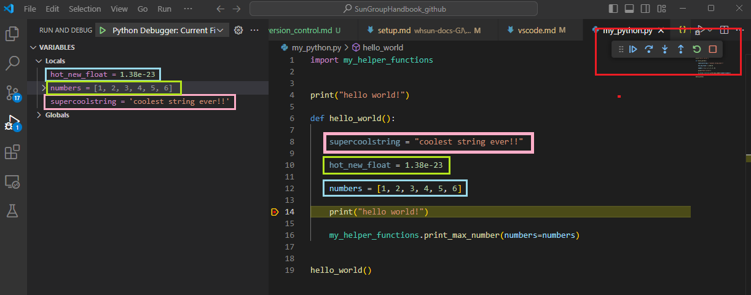Click Step Out in the debug toolbar
Viewport: 751px width, 295px height.
tap(681, 49)
